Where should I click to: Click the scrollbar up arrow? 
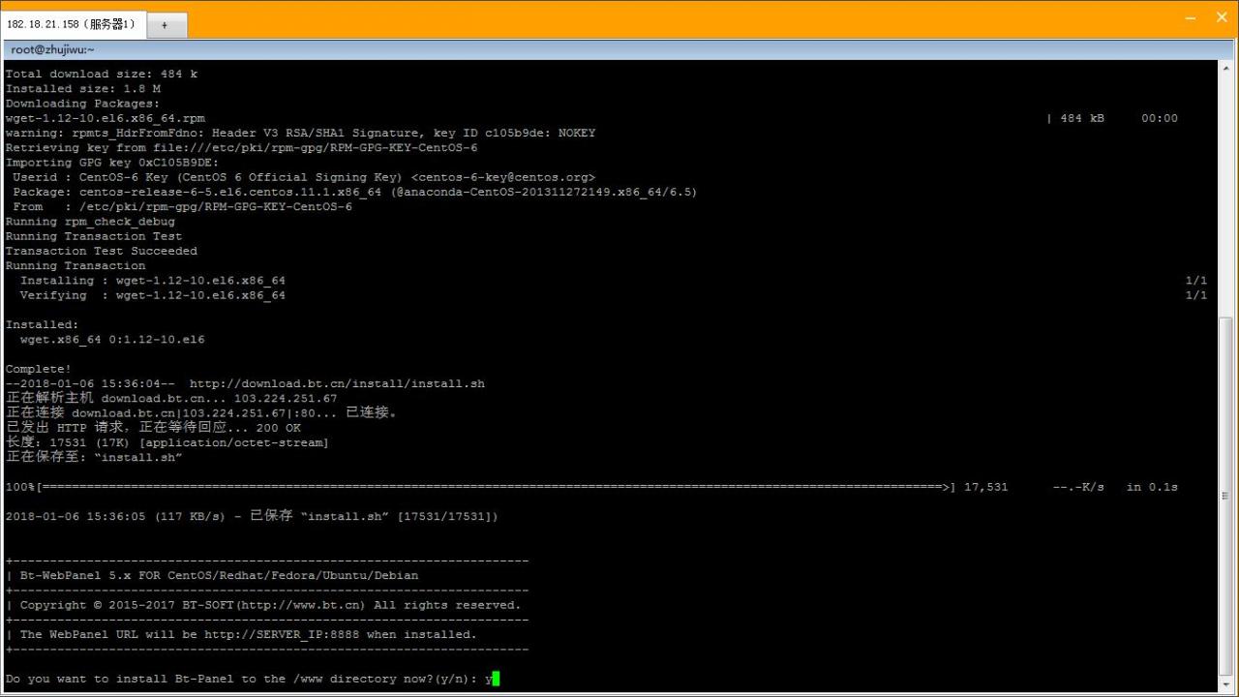tap(1225, 68)
